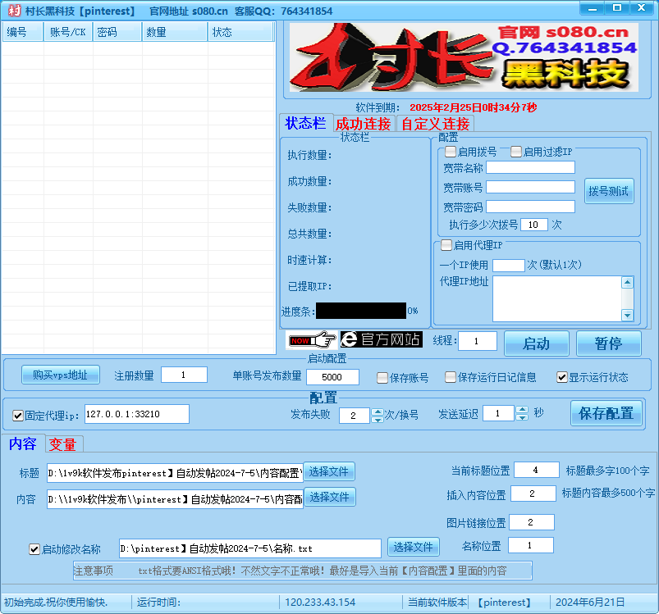Click the 线程 input field
Image resolution: width=659 pixels, height=614 pixels.
coord(478,341)
